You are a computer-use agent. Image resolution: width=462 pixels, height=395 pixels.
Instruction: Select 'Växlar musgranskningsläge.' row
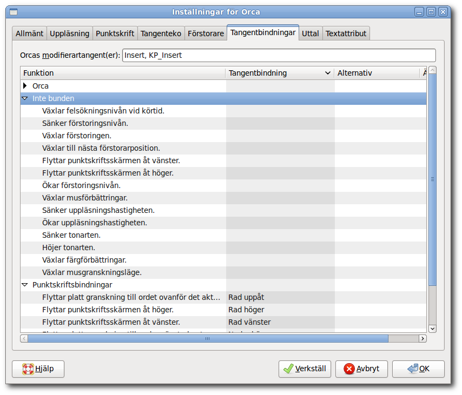coord(223,272)
